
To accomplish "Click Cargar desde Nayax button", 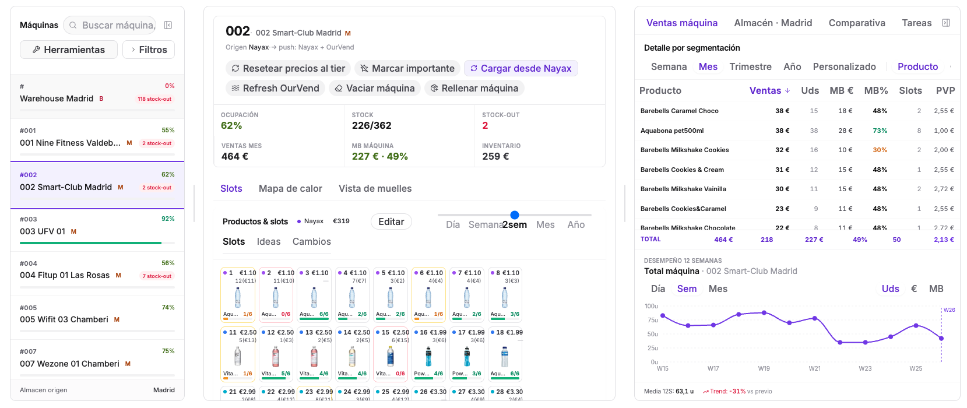I will (521, 68).
